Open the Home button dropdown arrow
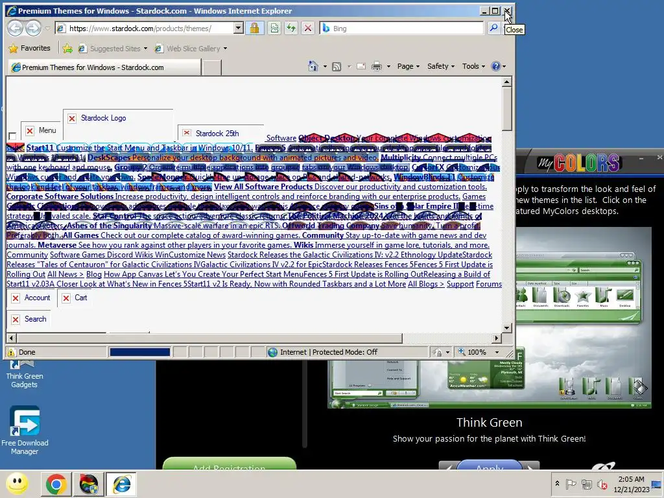The width and height of the screenshot is (664, 498). [325, 67]
